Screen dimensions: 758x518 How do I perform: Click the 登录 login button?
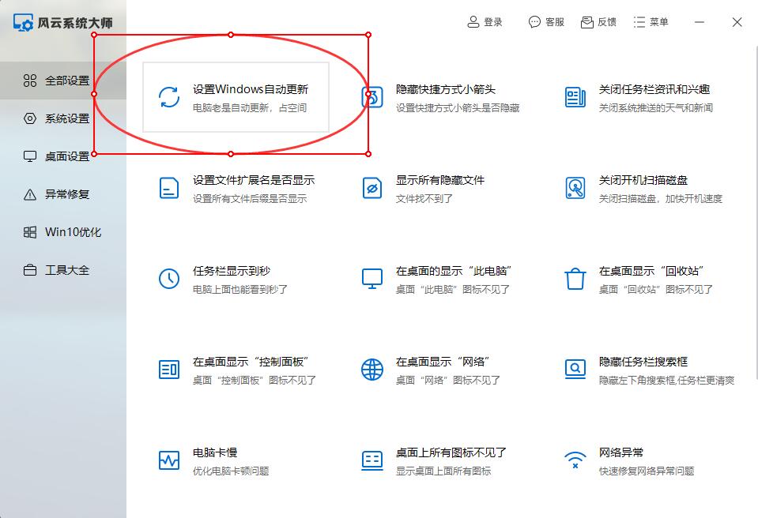(x=485, y=22)
